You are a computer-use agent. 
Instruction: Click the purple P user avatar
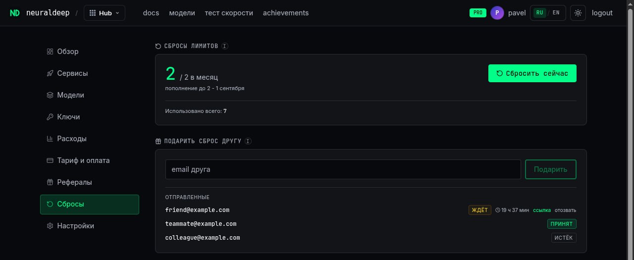[497, 13]
